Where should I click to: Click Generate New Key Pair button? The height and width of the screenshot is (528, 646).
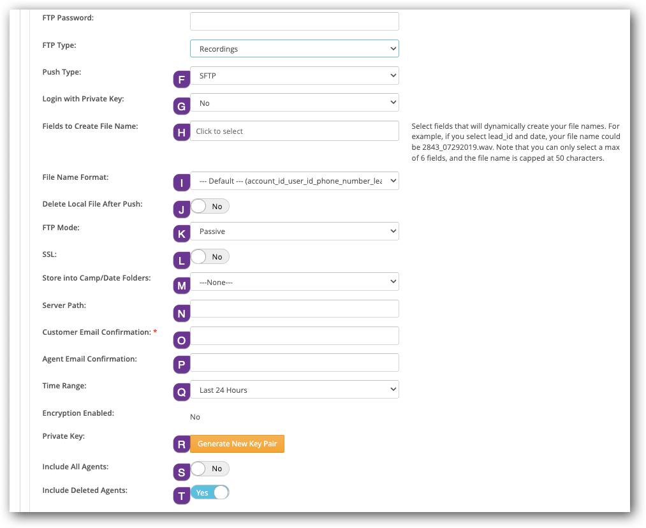pyautogui.click(x=237, y=444)
